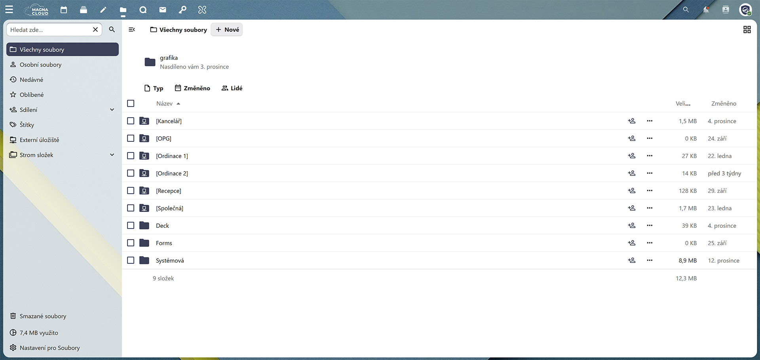Open notifications bell icon

click(706, 10)
